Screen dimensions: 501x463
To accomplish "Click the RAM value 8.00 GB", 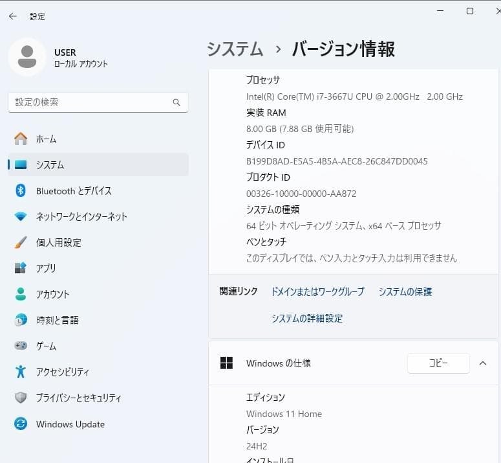I will [300, 129].
